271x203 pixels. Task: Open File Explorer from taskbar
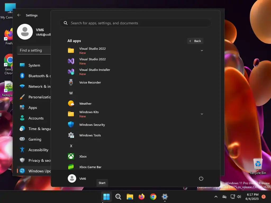(x=130, y=196)
